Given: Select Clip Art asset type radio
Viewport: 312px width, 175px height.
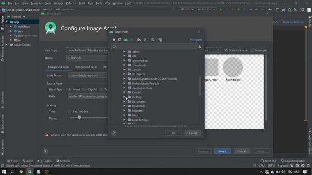Looking at the screenshot, I should (x=84, y=89).
